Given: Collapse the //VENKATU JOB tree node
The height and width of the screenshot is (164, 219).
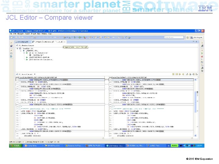Looking at the screenshot, I should tap(21, 51).
